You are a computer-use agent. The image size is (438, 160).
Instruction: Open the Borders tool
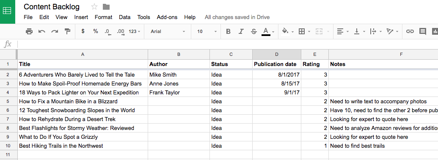[x=302, y=32]
